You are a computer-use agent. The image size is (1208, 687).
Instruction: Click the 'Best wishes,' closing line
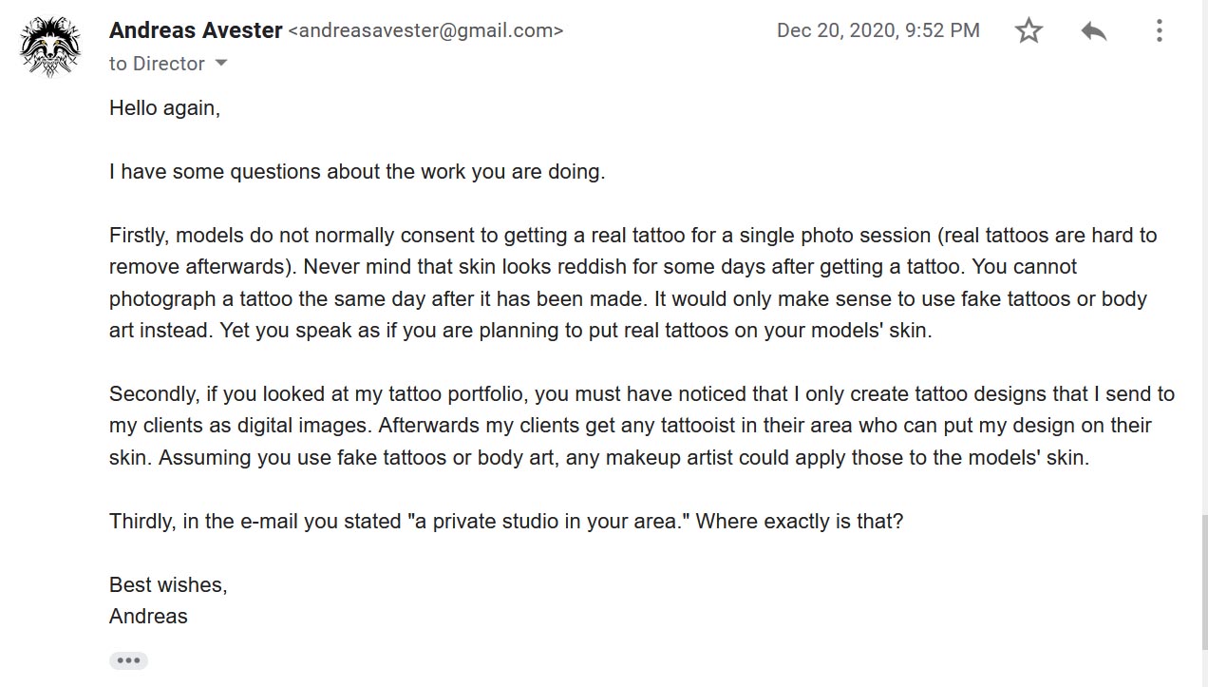168,585
